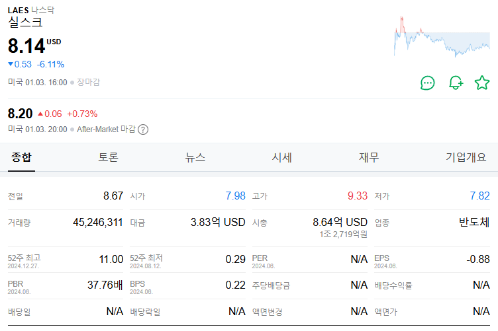Screen dimensions: 498x331
Task: Click the -6.11% change percentage
Action: point(50,64)
